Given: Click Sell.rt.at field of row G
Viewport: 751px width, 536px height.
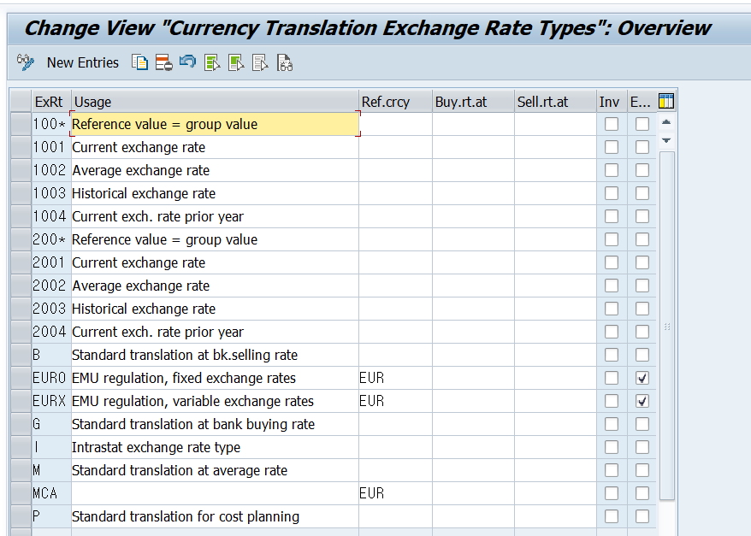Looking at the screenshot, I should [556, 424].
